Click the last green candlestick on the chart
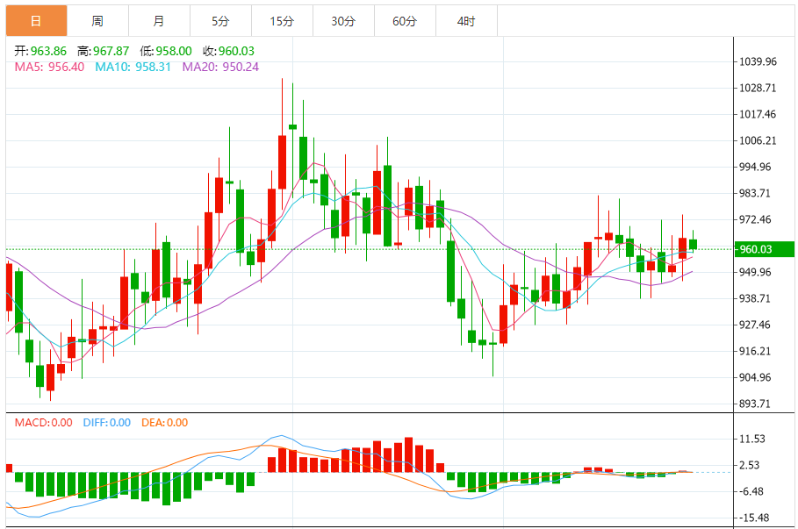This screenshot has width=798, height=529. (693, 244)
